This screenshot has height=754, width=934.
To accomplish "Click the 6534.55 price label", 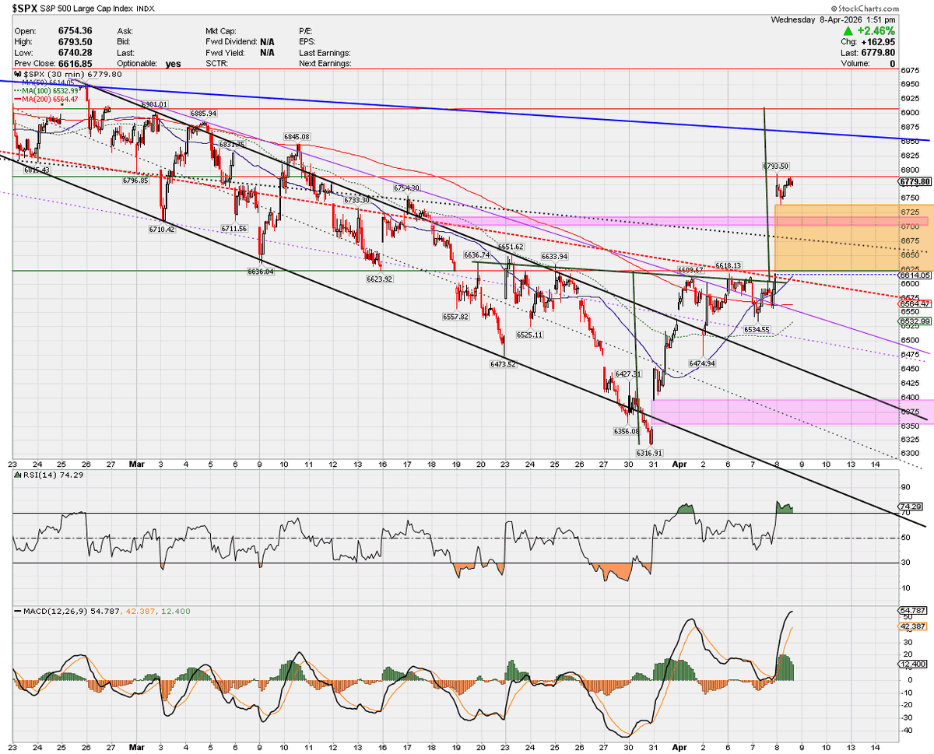I will (755, 330).
